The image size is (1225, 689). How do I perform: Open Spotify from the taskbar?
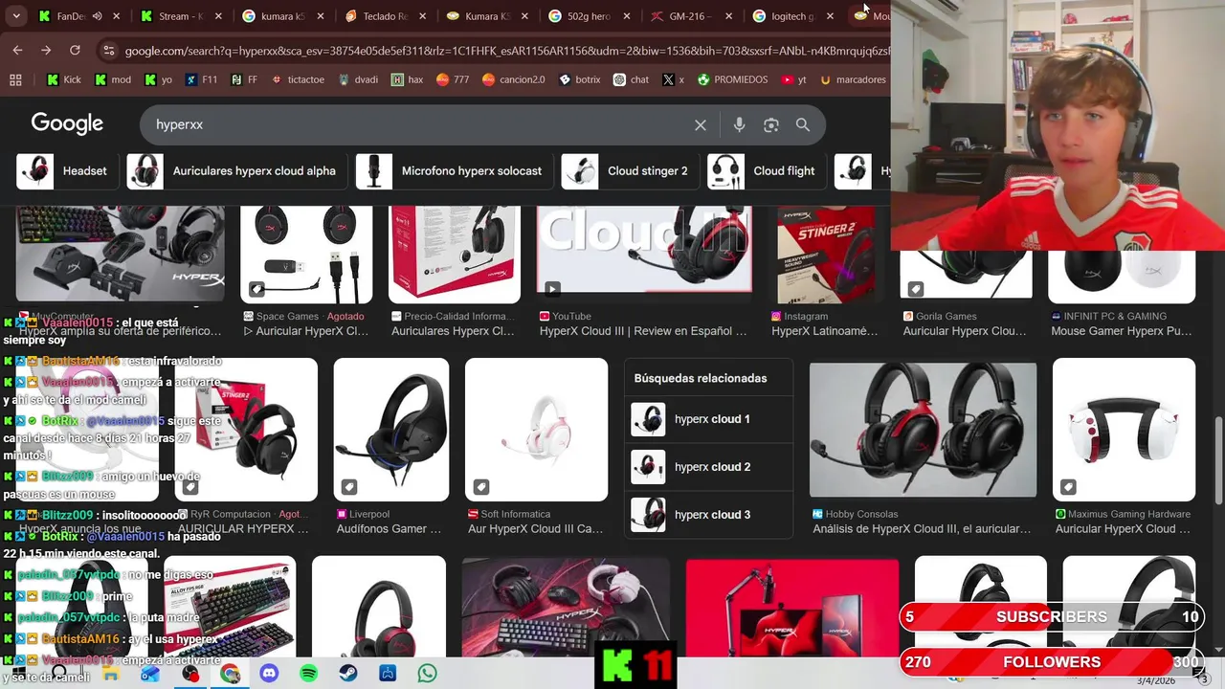click(x=308, y=674)
